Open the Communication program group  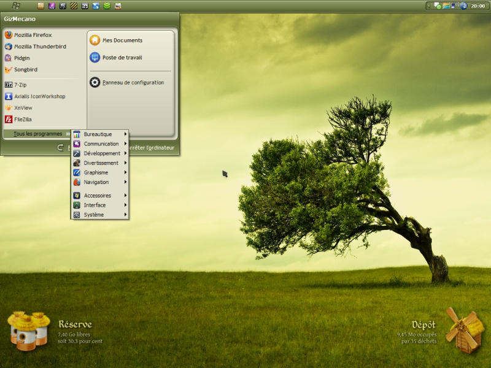100,144
